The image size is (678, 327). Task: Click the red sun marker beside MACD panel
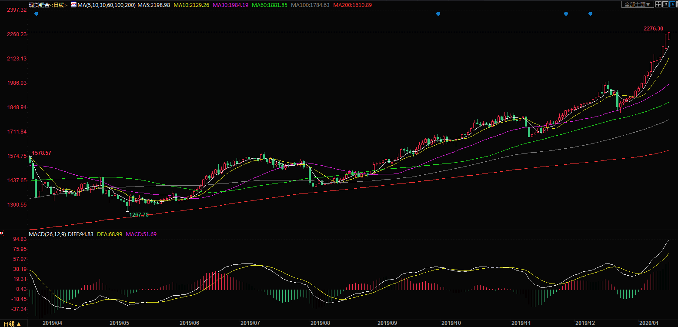(x=1, y=234)
